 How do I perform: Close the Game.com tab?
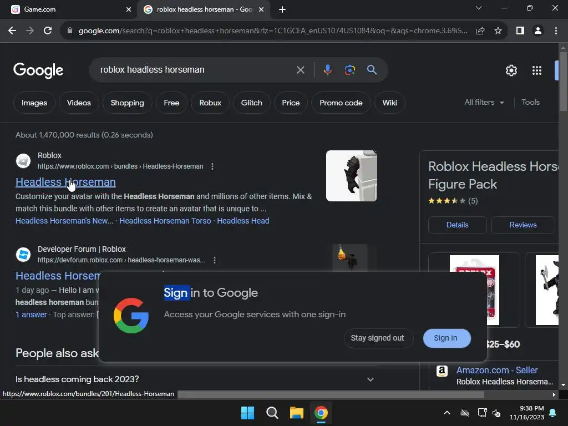click(x=129, y=9)
